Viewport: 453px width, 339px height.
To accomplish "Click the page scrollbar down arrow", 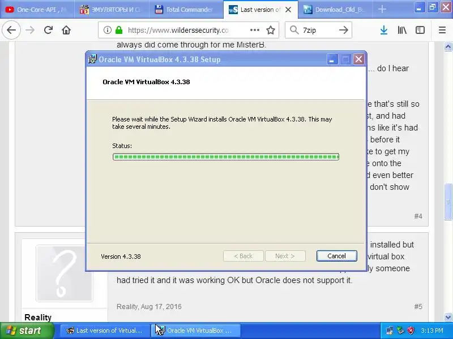I will [x=448, y=317].
